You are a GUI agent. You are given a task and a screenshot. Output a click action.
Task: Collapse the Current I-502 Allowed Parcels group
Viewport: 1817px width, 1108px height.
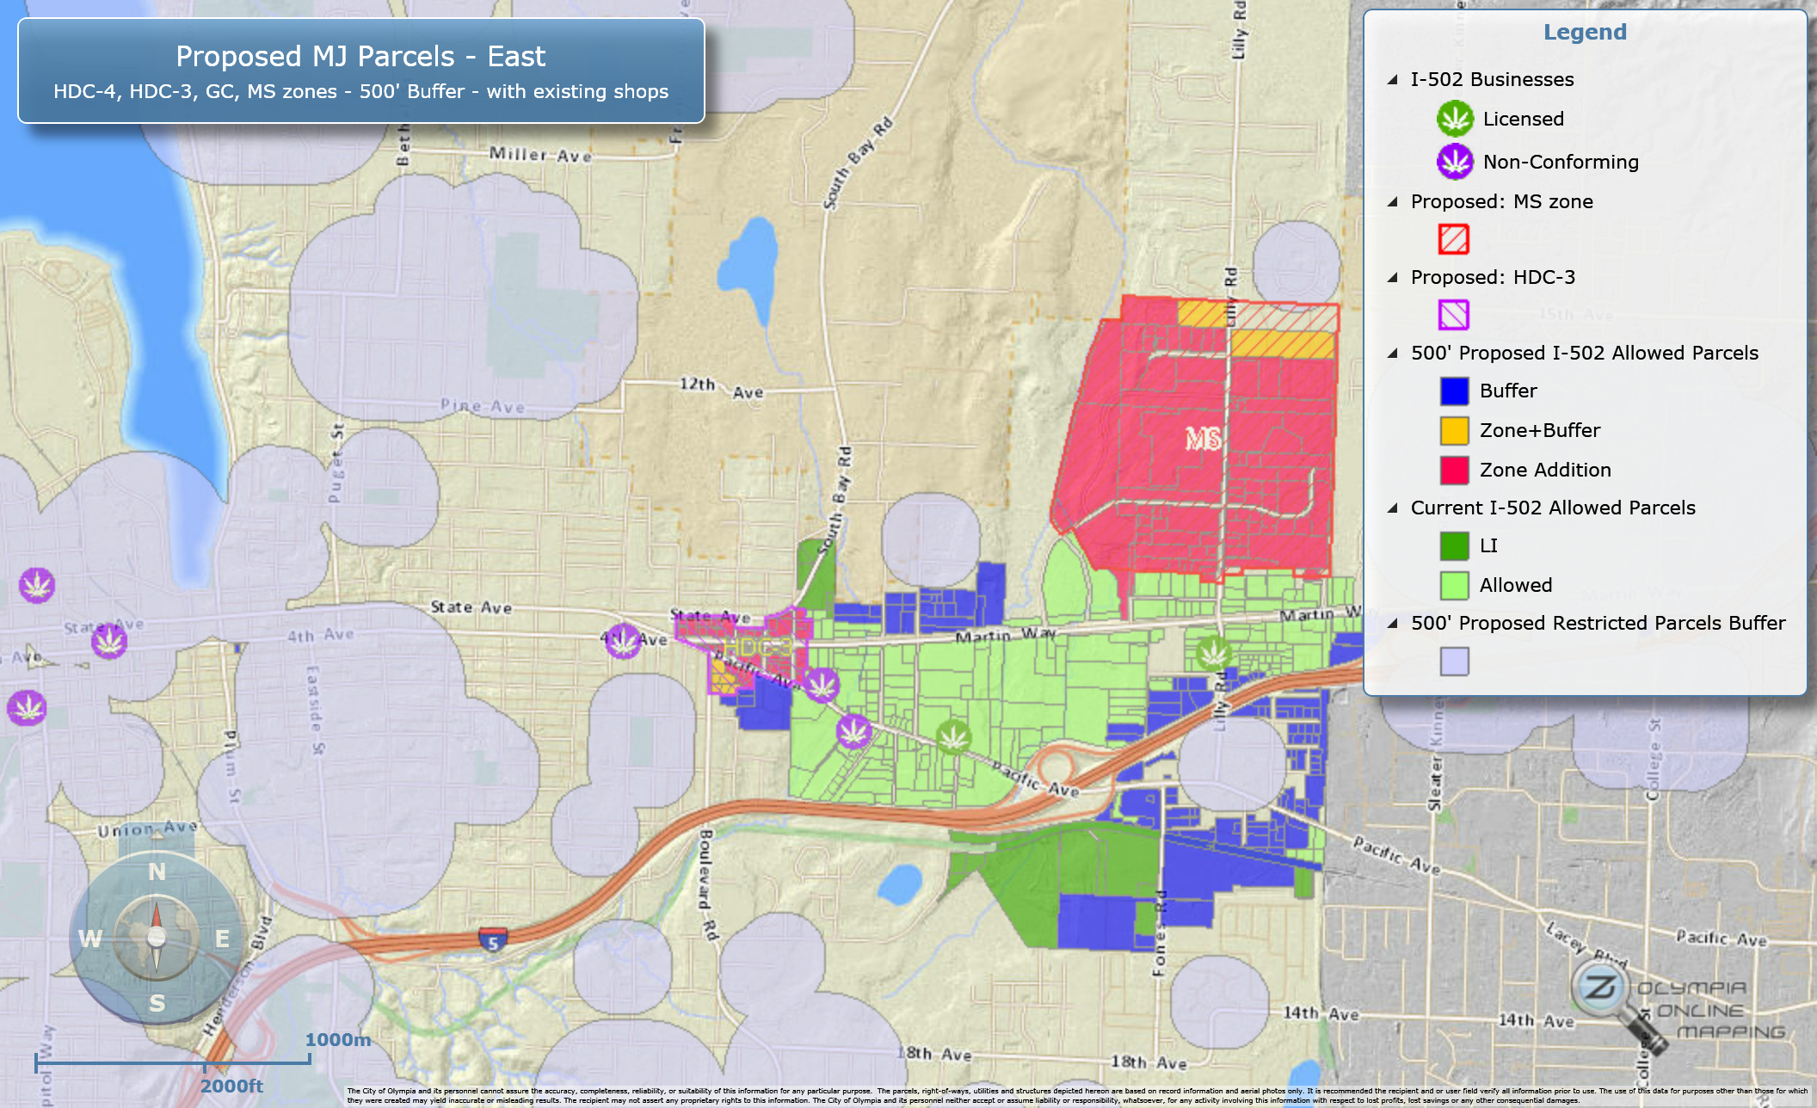click(x=1393, y=508)
